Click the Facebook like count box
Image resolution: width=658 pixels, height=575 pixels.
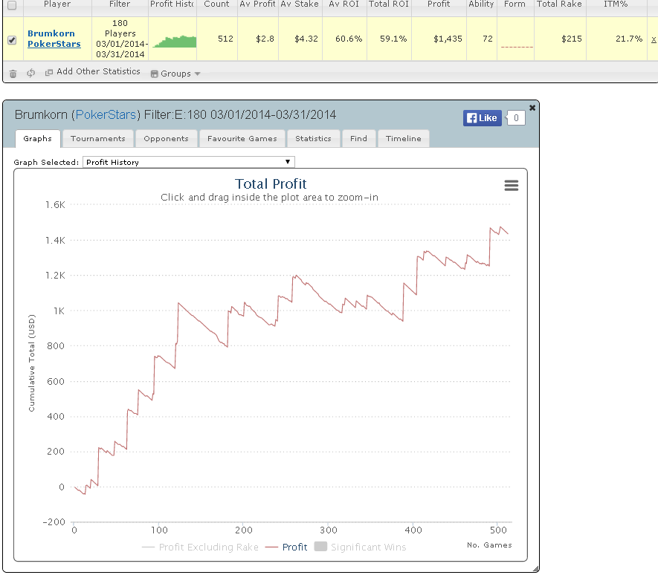[516, 118]
